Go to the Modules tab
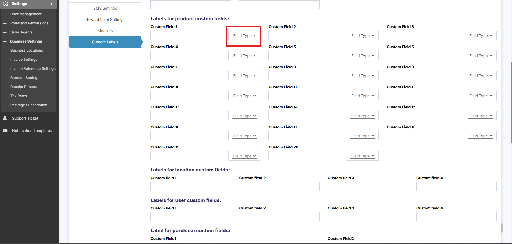This screenshot has height=244, width=512. (105, 31)
